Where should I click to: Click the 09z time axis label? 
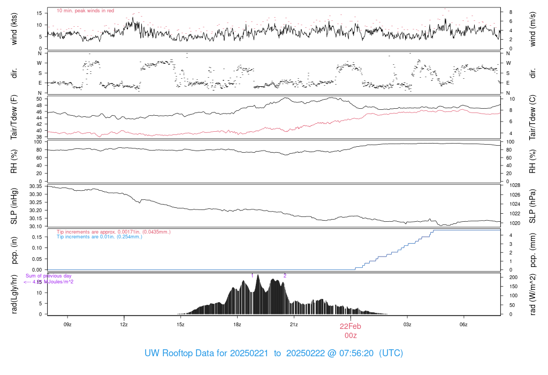click(67, 325)
